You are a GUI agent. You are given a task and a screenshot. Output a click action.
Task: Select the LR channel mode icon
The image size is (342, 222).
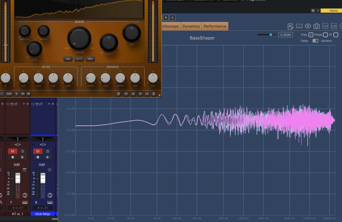pos(334,26)
